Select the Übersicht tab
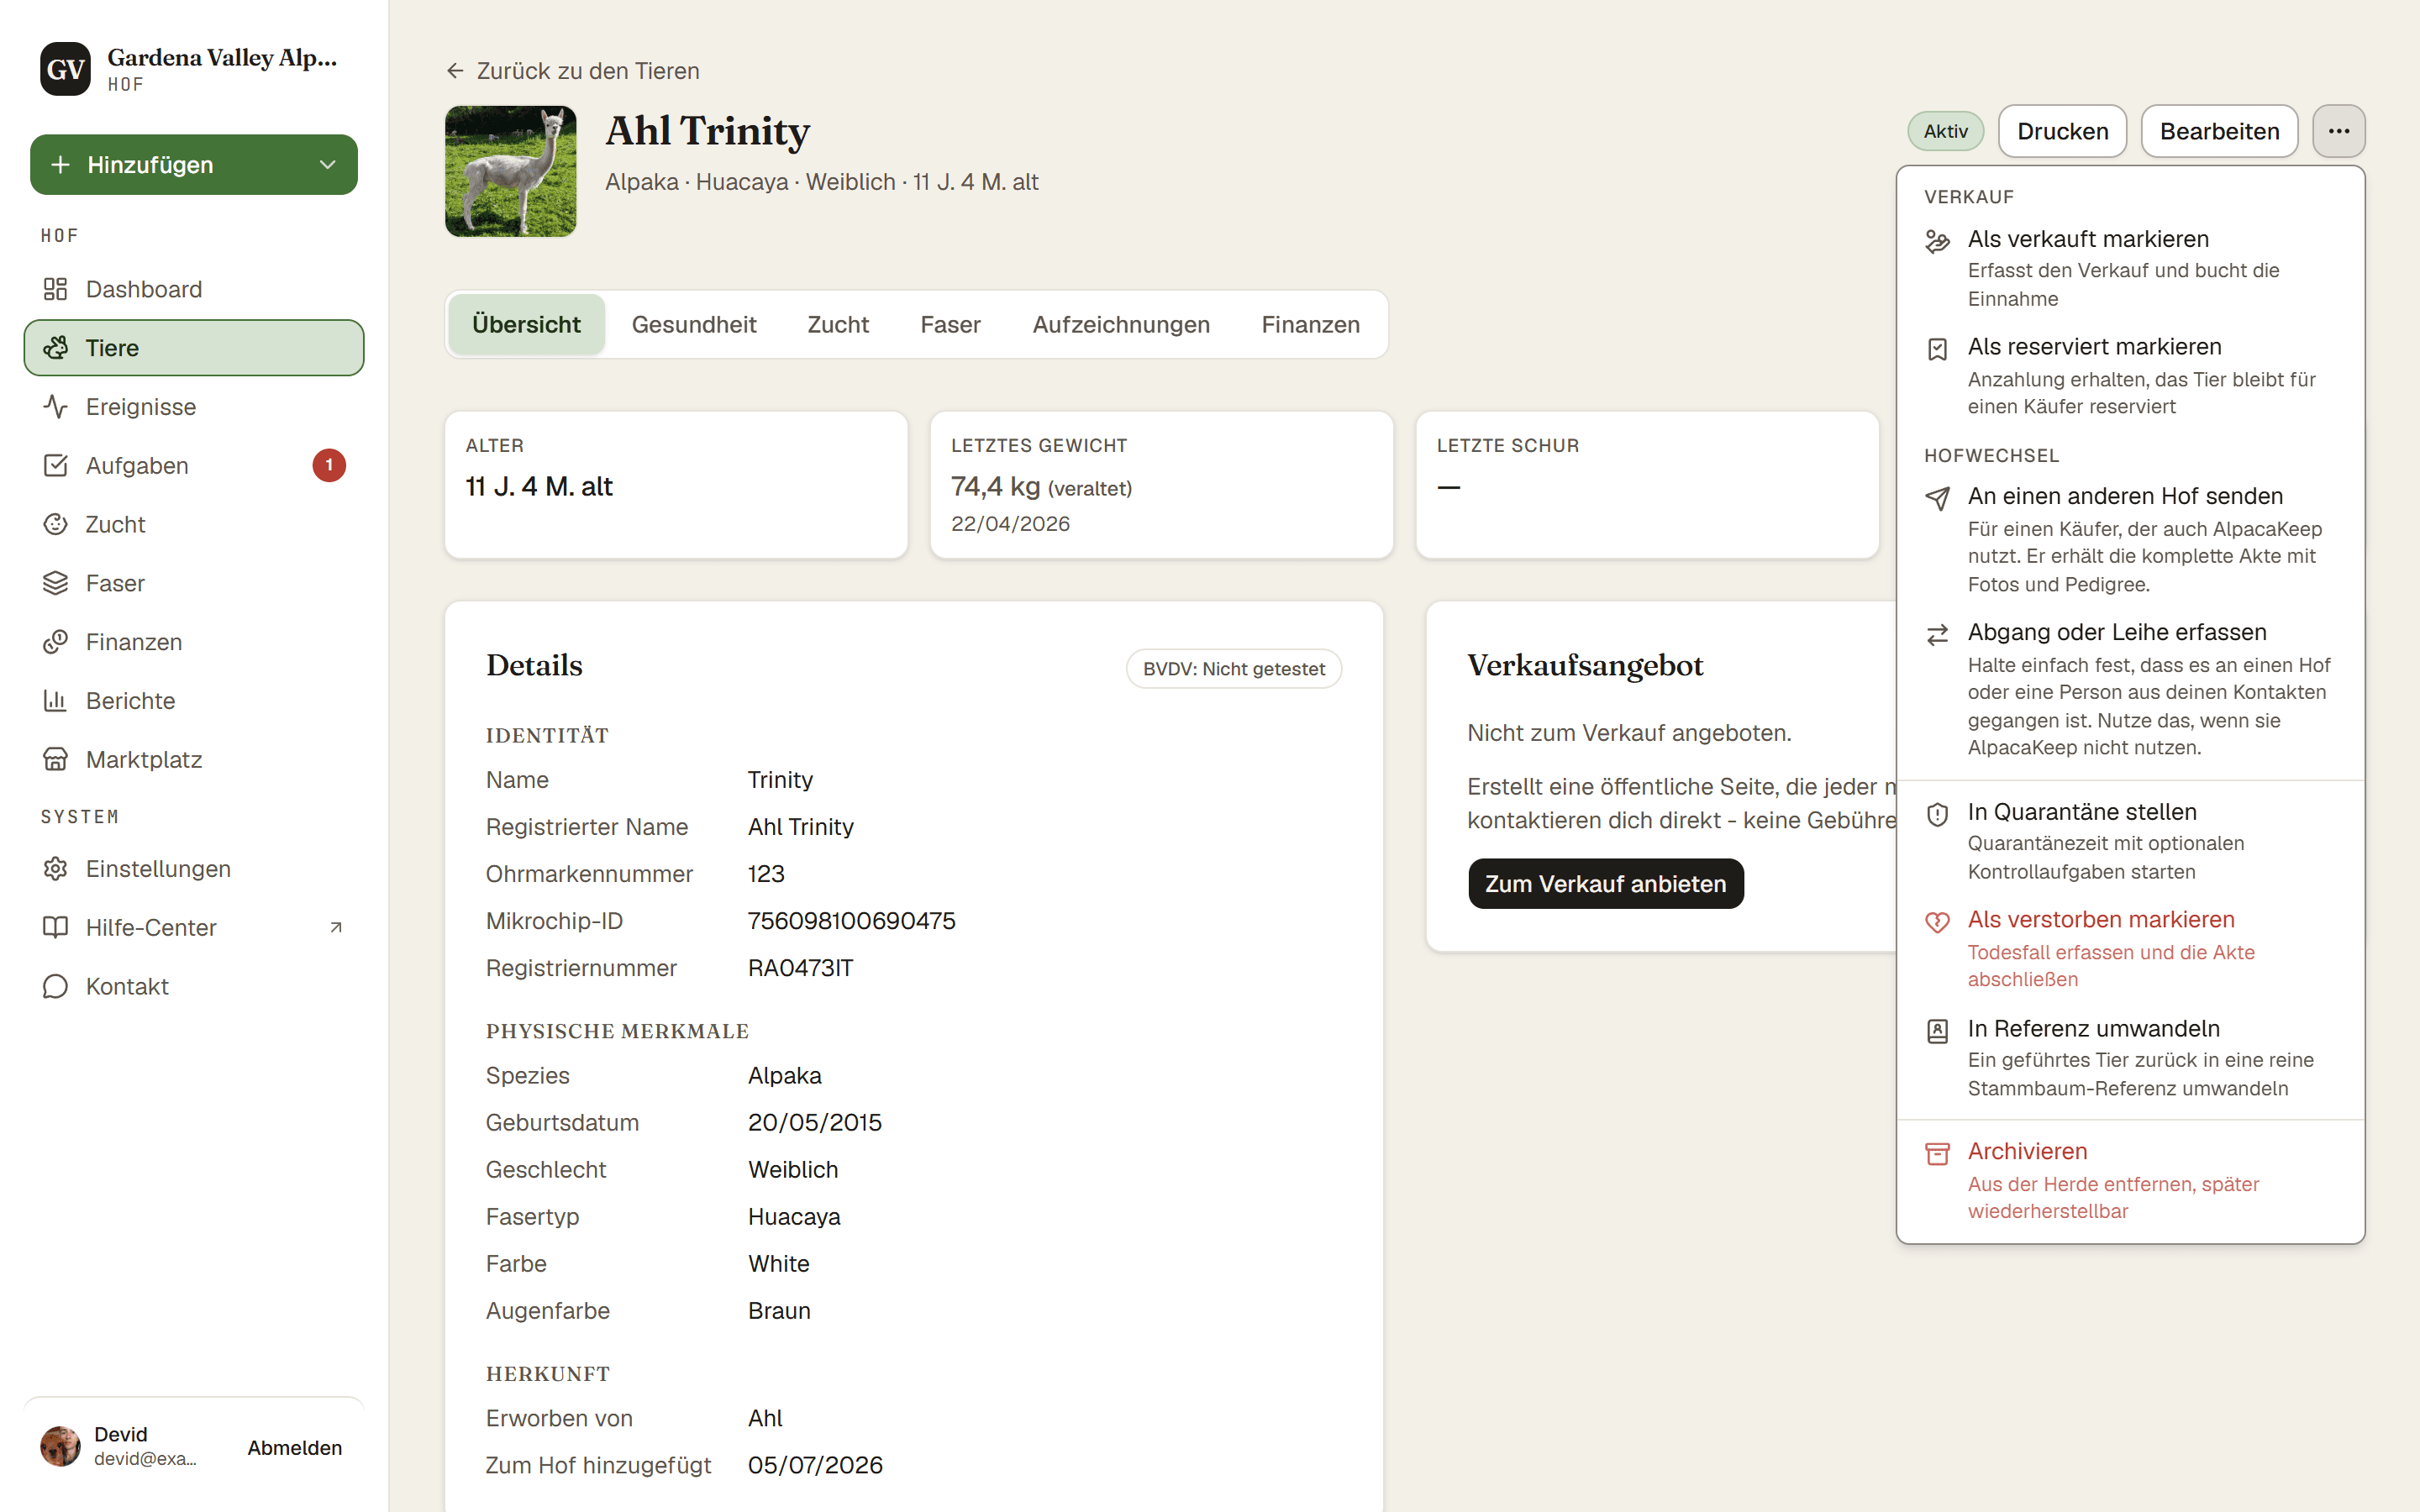 pos(526,325)
